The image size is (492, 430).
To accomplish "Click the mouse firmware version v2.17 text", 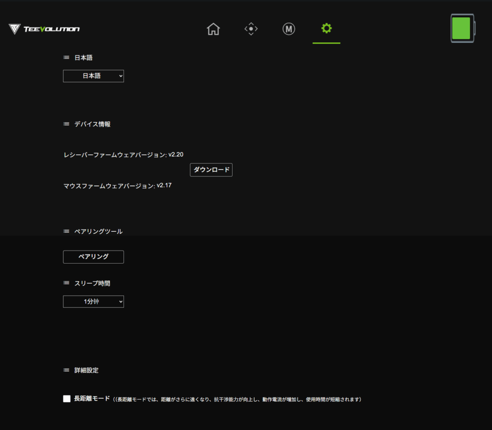I will point(164,185).
